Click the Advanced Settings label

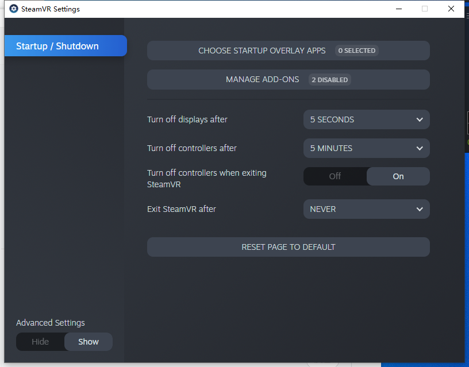coord(50,323)
